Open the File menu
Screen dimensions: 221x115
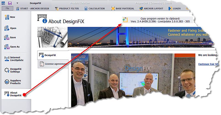(7, 8)
